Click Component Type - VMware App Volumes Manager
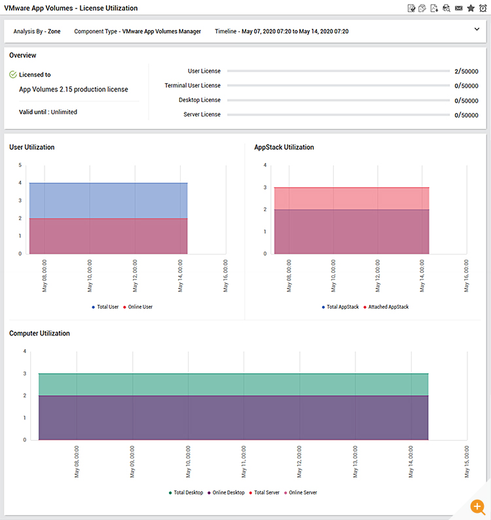 click(x=137, y=31)
